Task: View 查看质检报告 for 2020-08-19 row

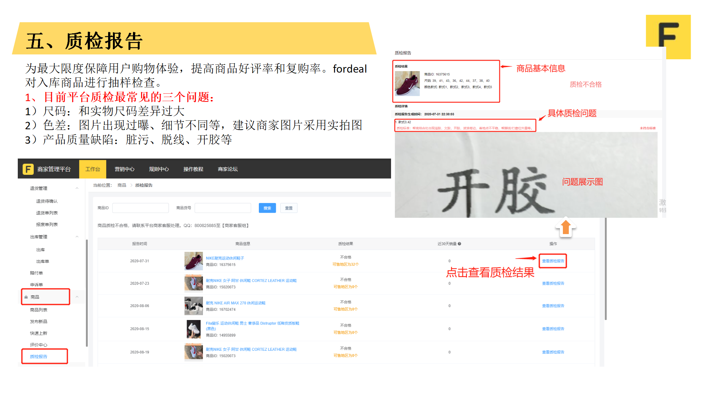Action: (553, 352)
